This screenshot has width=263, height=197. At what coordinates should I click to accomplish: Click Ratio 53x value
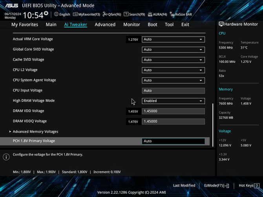(x=221, y=76)
